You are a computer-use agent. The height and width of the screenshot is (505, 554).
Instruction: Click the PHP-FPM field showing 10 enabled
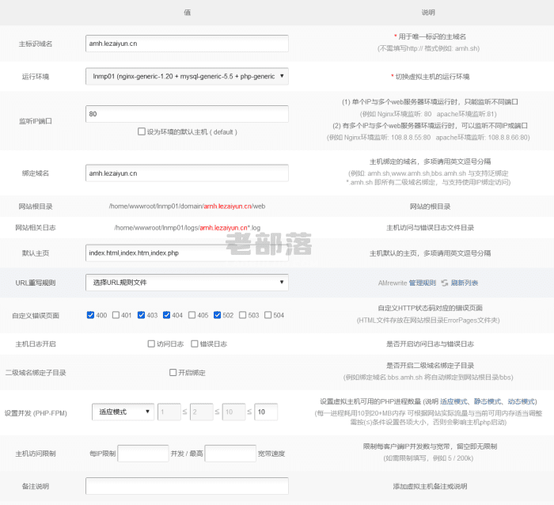[266, 412]
